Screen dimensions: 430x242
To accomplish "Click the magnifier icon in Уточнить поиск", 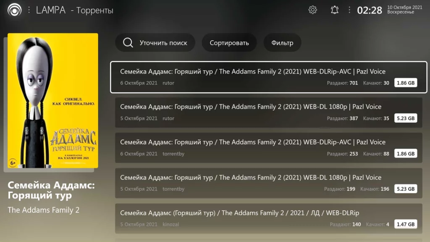I will point(128,42).
